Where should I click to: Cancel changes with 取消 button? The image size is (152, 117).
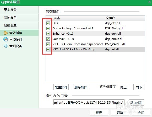(x=120, y=113)
